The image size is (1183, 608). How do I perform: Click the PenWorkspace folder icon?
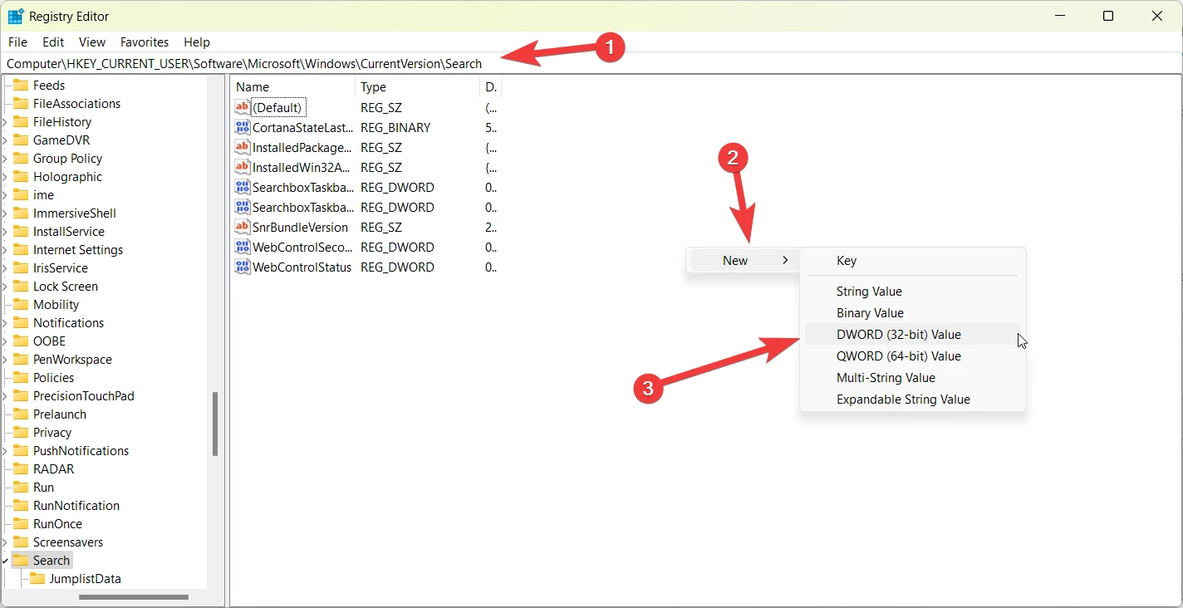click(x=21, y=359)
